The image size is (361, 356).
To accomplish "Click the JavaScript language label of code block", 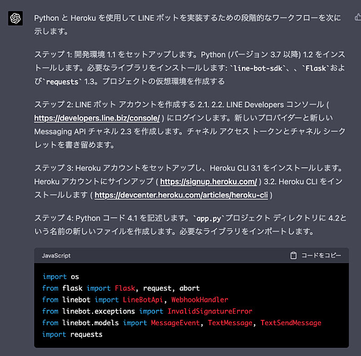I will point(56,256).
